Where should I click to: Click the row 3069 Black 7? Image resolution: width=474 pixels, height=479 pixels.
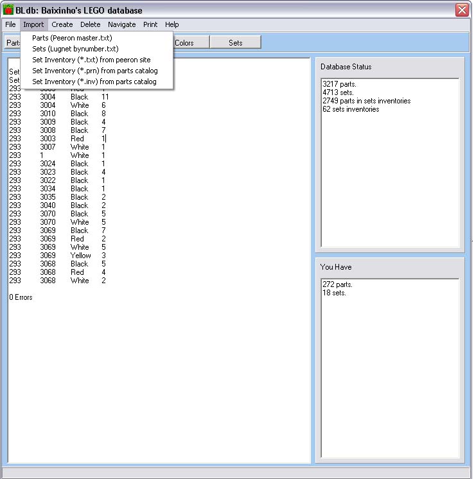[57, 231]
